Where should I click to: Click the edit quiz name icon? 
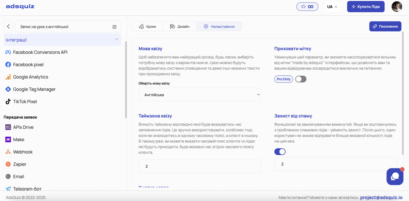tap(115, 27)
